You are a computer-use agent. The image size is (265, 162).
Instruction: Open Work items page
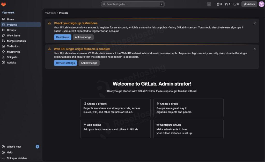(x=21, y=35)
